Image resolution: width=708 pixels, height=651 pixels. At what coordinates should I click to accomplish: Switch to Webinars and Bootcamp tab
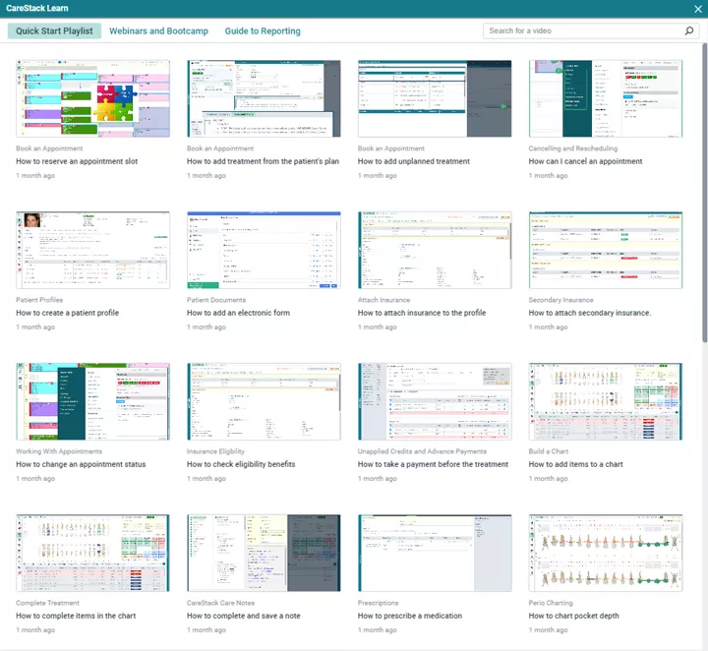[x=158, y=30]
